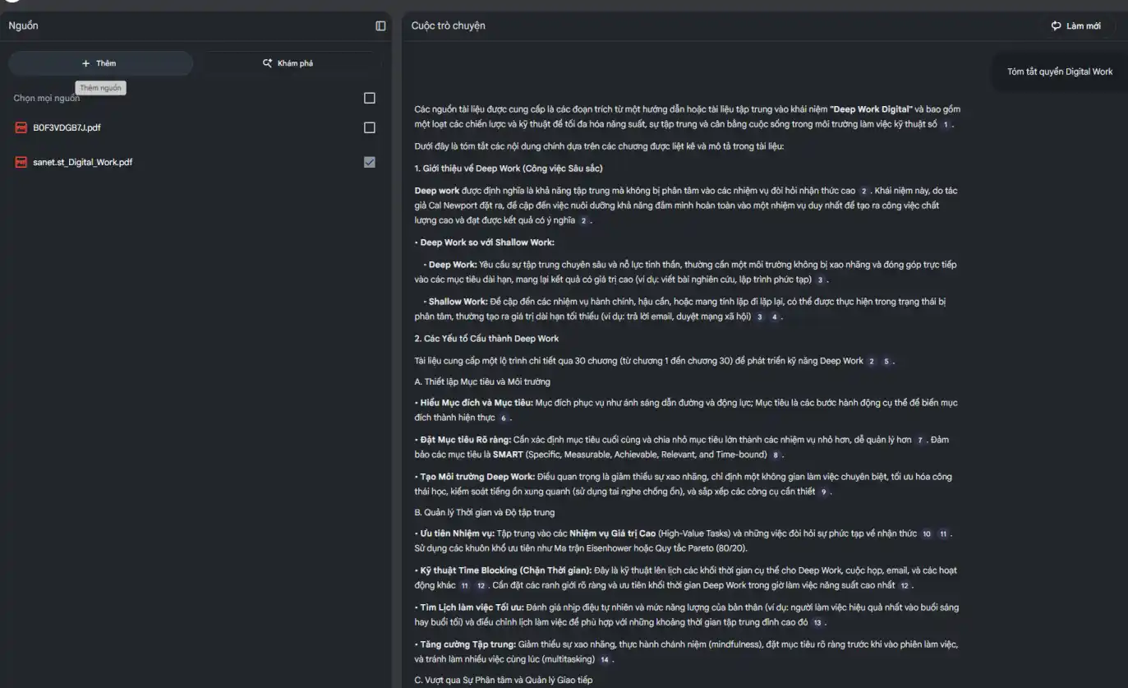This screenshot has height=688, width=1128.
Task: Select the Cuộc trò chuyện panel header
Action: 448,26
